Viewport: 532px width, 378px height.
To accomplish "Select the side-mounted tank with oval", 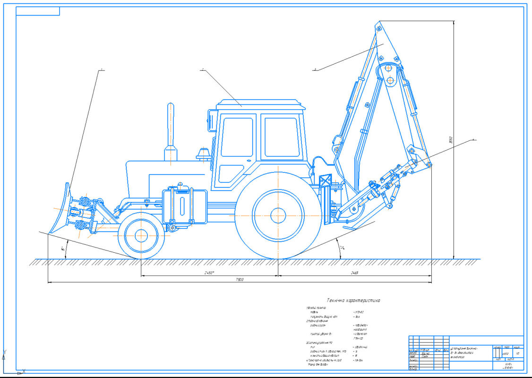I will 184,207.
